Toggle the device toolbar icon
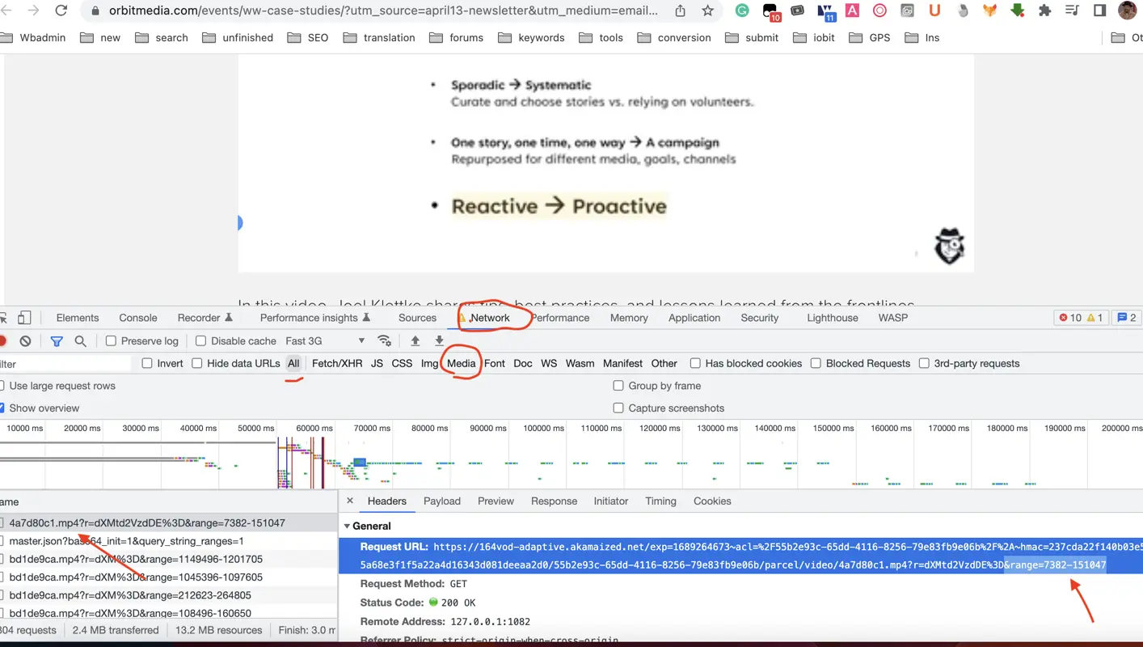Image resolution: width=1143 pixels, height=647 pixels. pos(25,318)
